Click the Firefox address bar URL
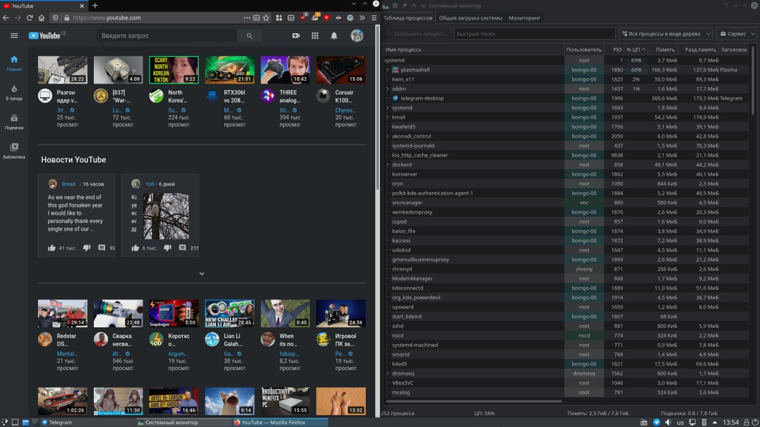The height and width of the screenshot is (427, 760). point(107,18)
